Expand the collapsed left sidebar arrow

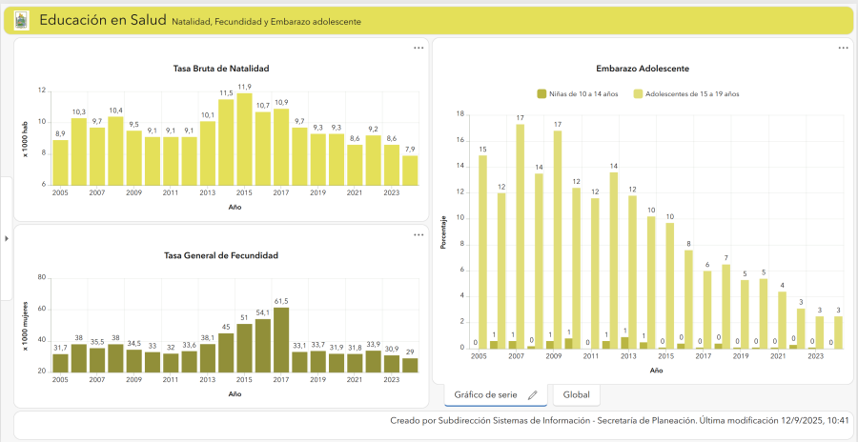click(x=6, y=238)
